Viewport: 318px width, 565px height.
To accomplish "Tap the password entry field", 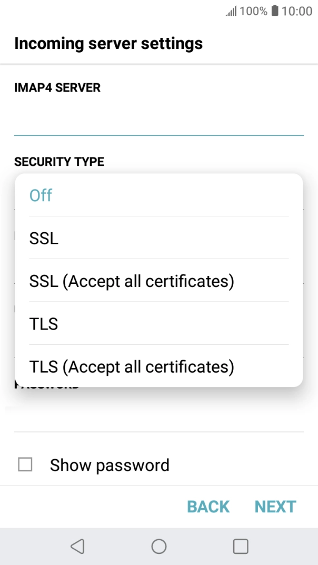I will point(158,419).
